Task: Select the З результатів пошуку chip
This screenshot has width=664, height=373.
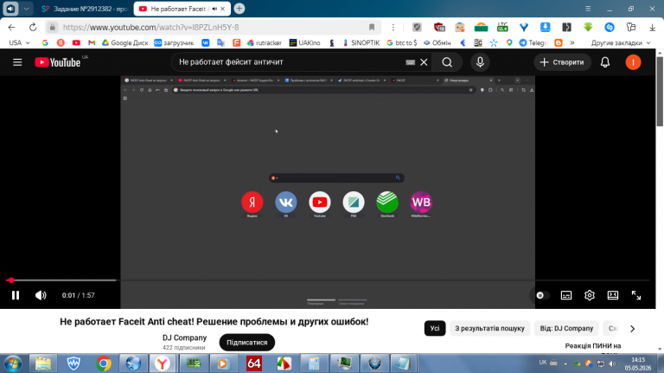Action: (x=489, y=329)
